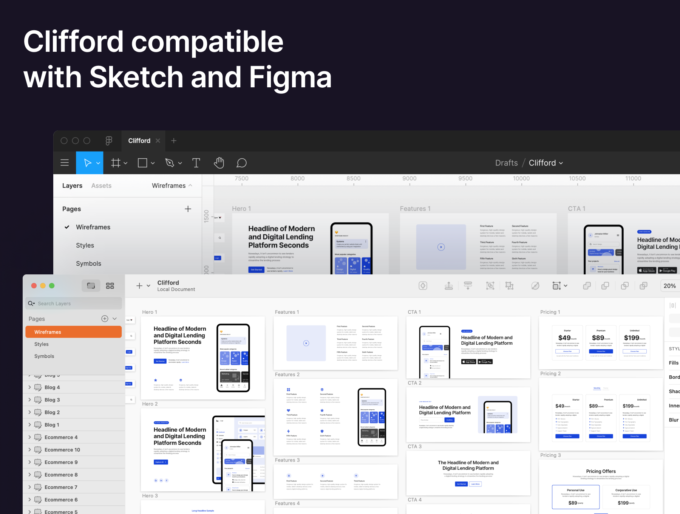680x514 pixels.
Task: Switch Sketch sidebar to components grid view
Action: tap(110, 286)
